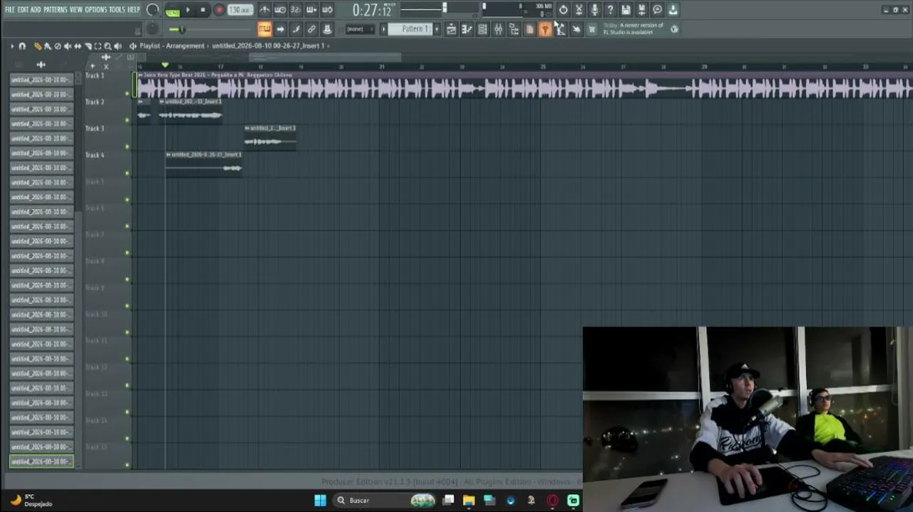This screenshot has width=913, height=512.
Task: Click the stamp tool icon in toolbar
Action: [327, 29]
